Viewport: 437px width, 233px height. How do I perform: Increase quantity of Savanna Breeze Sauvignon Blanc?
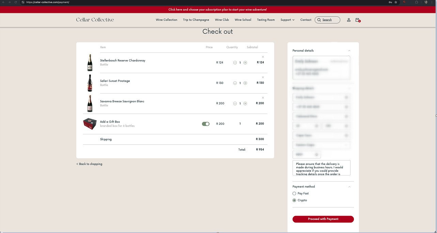tap(245, 104)
